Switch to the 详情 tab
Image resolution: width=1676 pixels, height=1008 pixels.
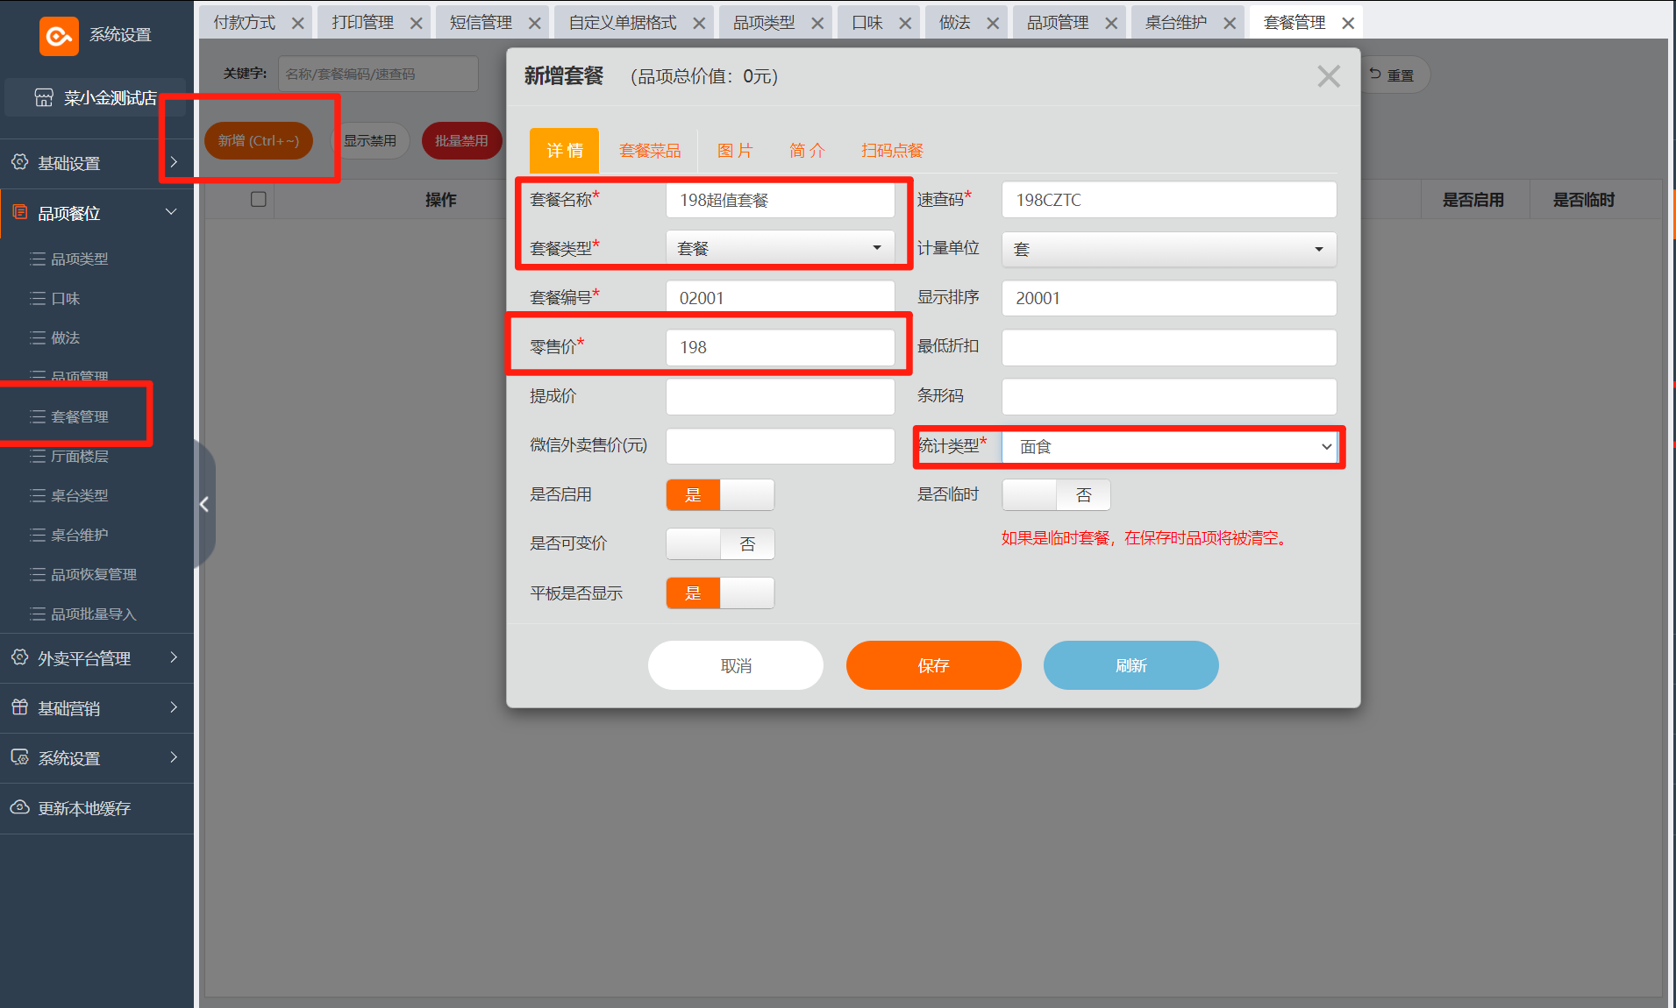click(564, 151)
